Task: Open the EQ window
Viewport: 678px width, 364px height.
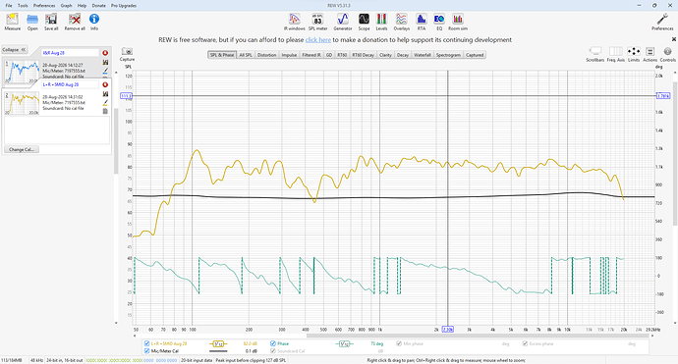Action: 439,22
